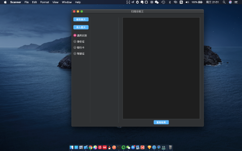Image resolution: width=242 pixels, height=151 pixels.
Task: Open the Scanner app menu
Action: point(16,2)
